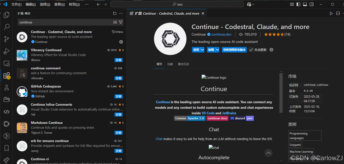Click the five-star rating (74)

click(x=277, y=34)
